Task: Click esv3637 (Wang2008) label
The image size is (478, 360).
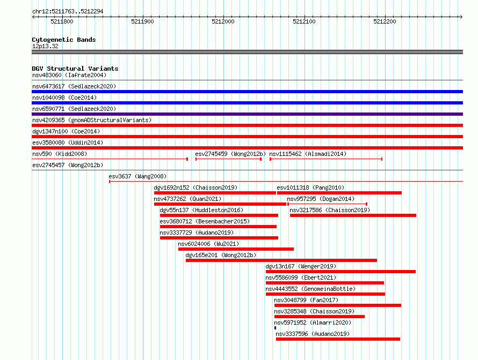Action: point(137,176)
